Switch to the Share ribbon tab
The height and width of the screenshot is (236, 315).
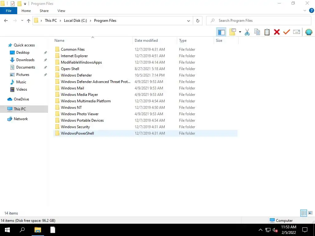44,11
